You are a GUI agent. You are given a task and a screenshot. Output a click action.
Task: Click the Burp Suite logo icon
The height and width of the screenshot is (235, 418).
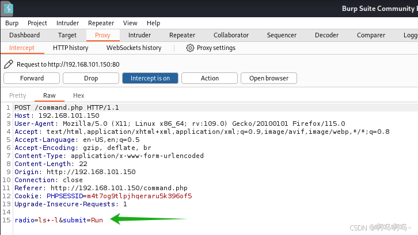pos(7,9)
